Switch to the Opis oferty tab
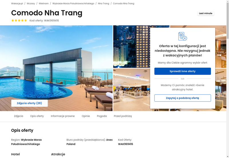 pos(37,116)
